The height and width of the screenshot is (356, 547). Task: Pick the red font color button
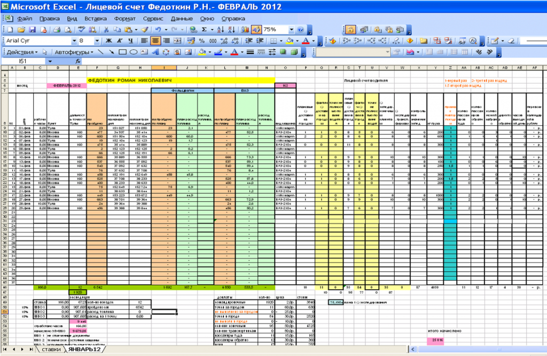coord(306,41)
